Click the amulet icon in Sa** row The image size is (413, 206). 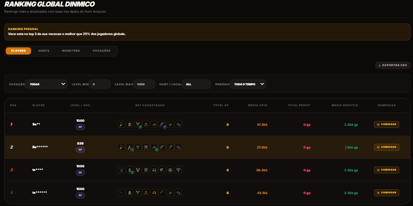tap(121, 124)
